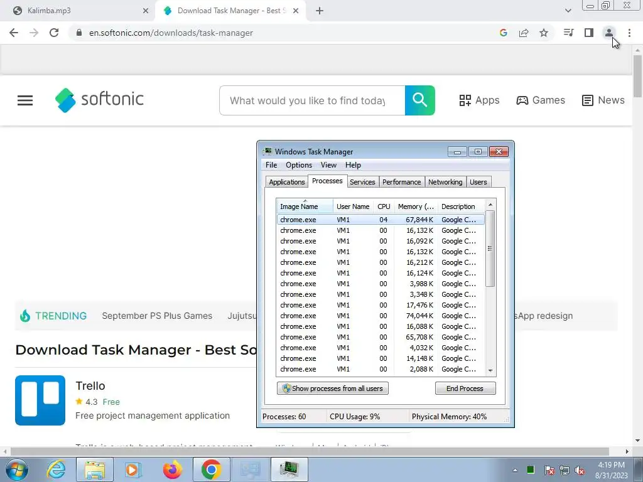Image resolution: width=643 pixels, height=482 pixels.
Task: Switch to the Performance tab
Action: click(401, 182)
